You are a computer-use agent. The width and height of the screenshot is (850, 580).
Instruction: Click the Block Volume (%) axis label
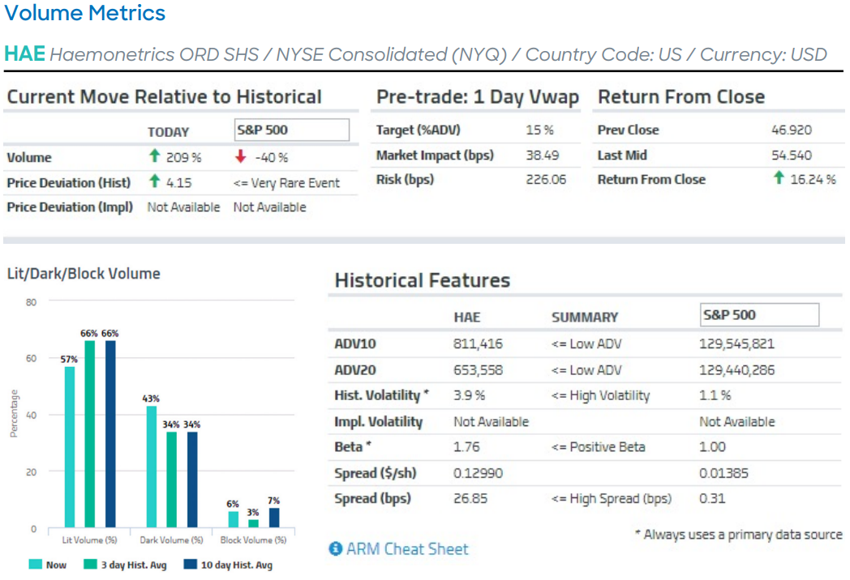click(253, 540)
